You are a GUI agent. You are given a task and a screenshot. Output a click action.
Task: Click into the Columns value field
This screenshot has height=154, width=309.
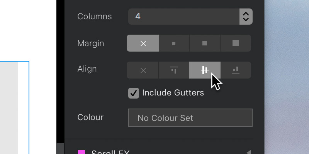coord(184,17)
